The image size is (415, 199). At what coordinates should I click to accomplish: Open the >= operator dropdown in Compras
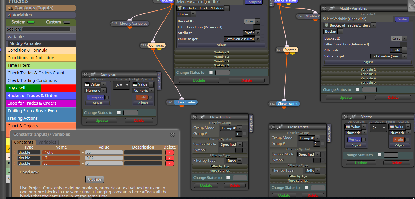tap(121, 85)
